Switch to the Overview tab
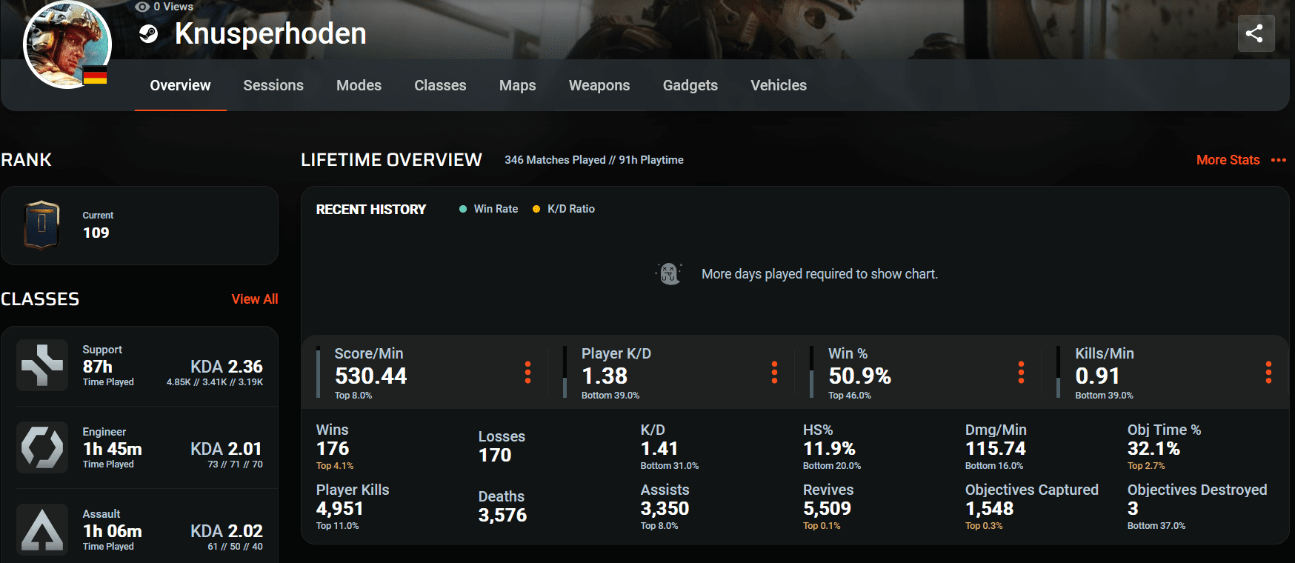 pos(181,85)
